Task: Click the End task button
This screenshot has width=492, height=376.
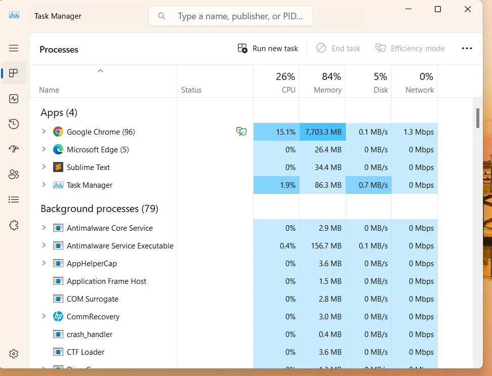Action: click(x=338, y=48)
